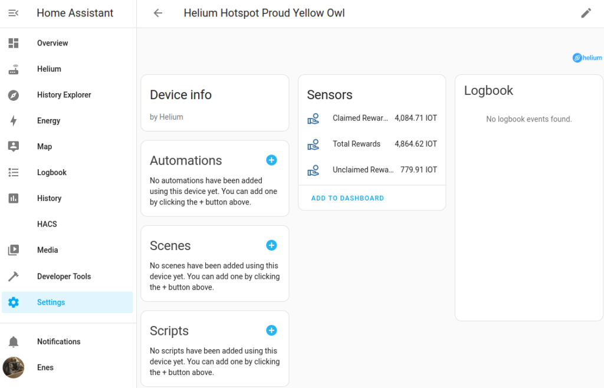Add an automation with the plus icon
604x388 pixels.
271,160
